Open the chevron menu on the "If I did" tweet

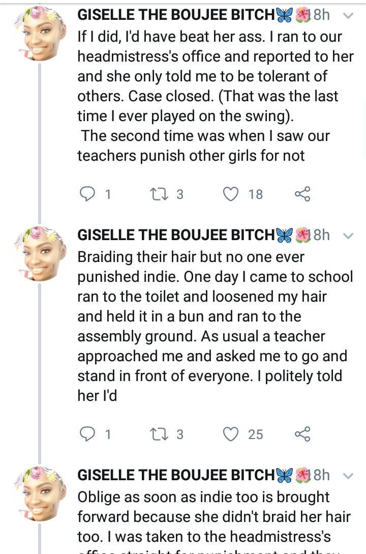tap(348, 16)
